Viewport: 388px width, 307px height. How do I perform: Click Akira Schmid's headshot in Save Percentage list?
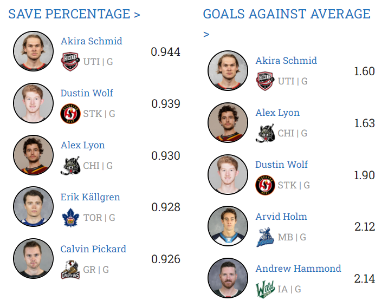click(x=33, y=51)
